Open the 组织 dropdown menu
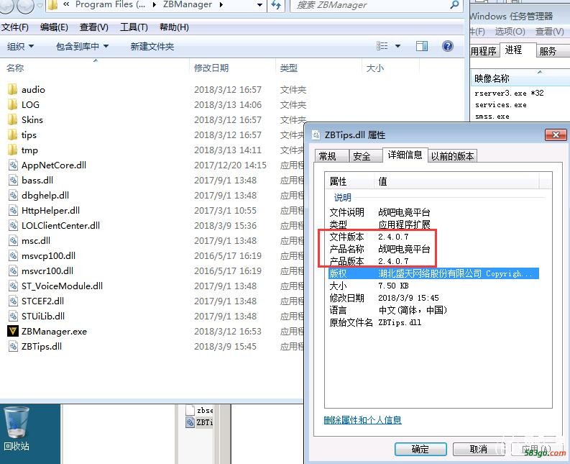The width and height of the screenshot is (570, 464). [20, 46]
